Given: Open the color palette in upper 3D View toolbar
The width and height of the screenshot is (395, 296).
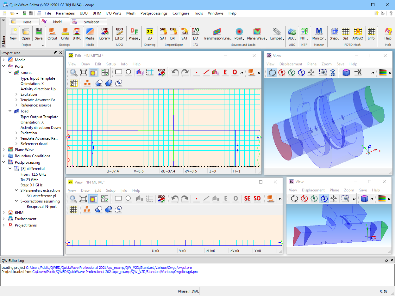Looking at the screenshot, I should (x=383, y=73).
